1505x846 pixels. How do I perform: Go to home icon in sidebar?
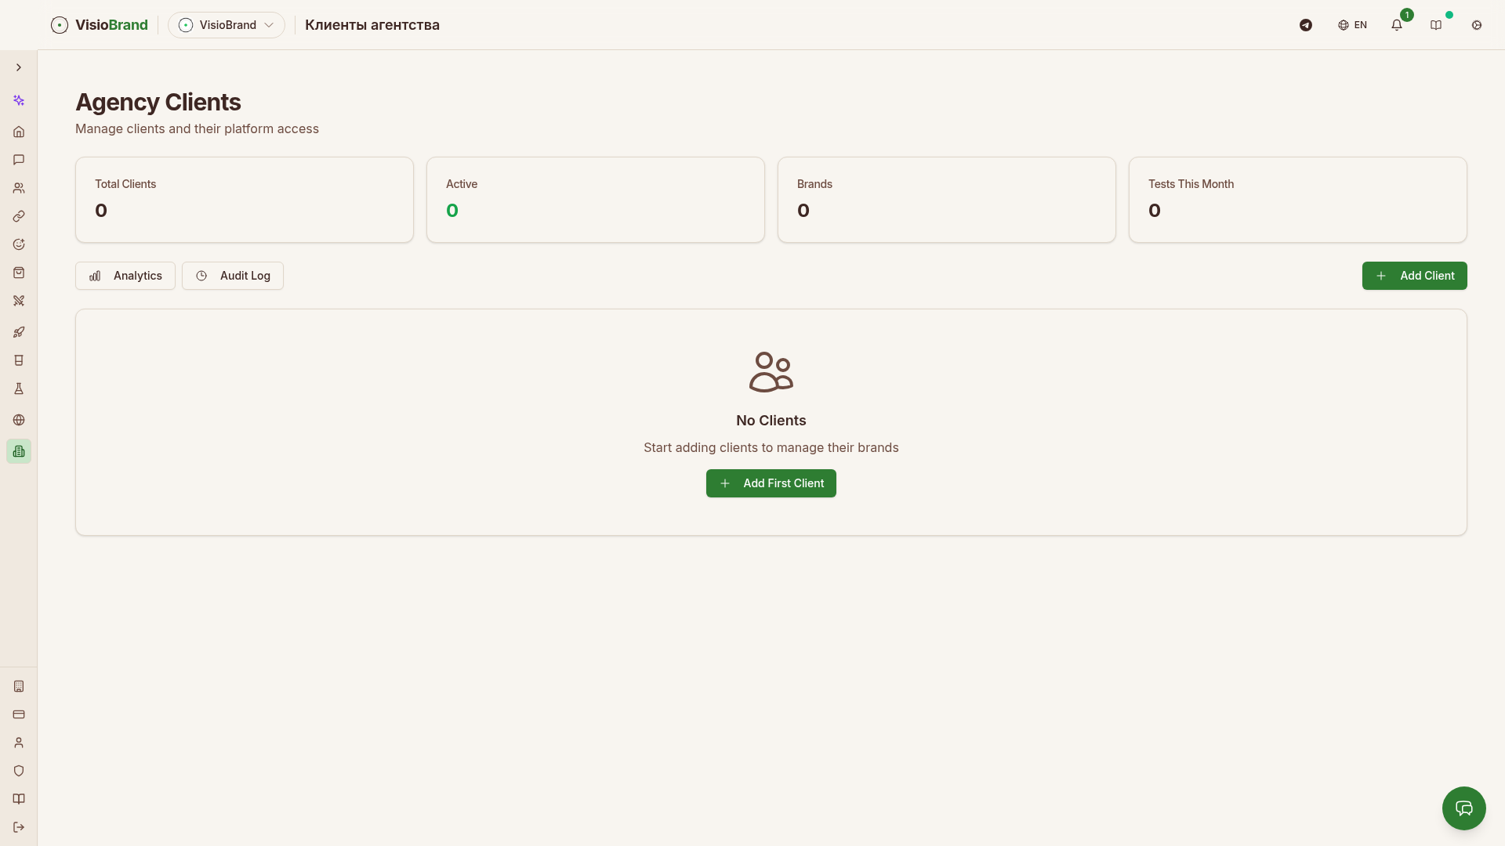click(x=19, y=132)
